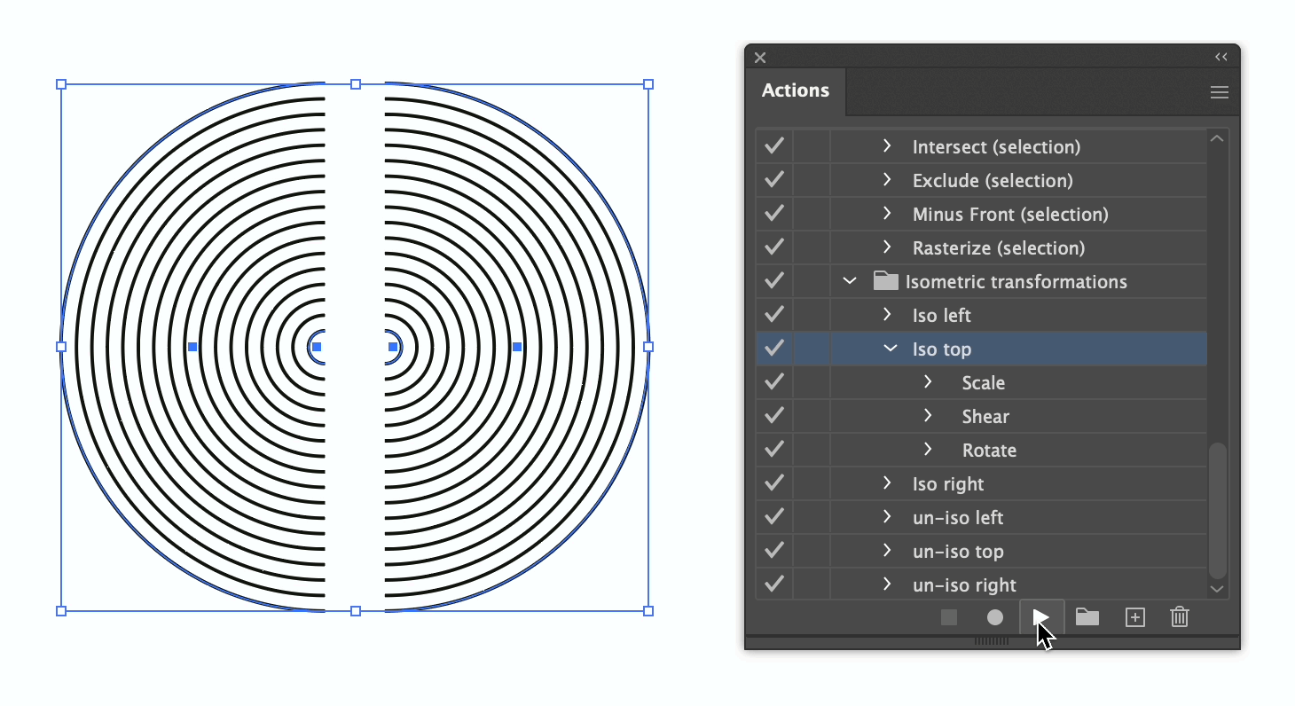Click the Stop recording icon
The height and width of the screenshot is (706, 1295).
coord(948,616)
